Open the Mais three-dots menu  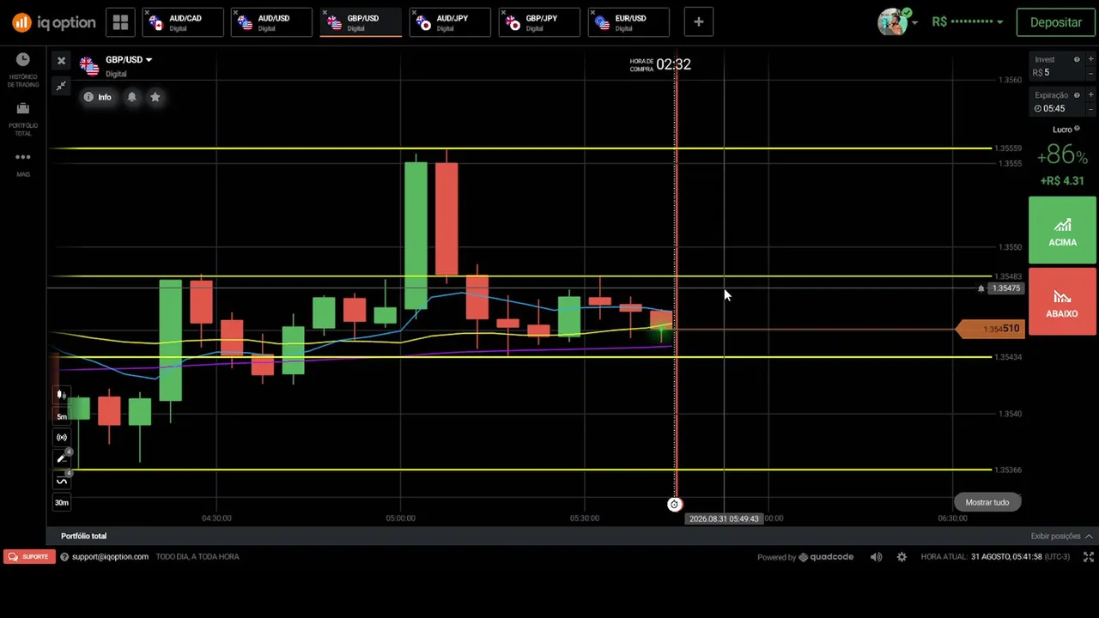[x=23, y=157]
